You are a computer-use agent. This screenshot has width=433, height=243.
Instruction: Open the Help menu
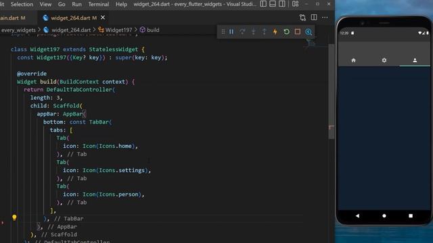click(x=121, y=4)
